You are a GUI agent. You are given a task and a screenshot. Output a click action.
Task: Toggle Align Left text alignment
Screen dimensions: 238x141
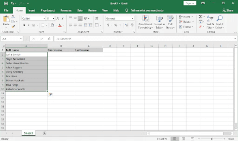[x=71, y=25]
